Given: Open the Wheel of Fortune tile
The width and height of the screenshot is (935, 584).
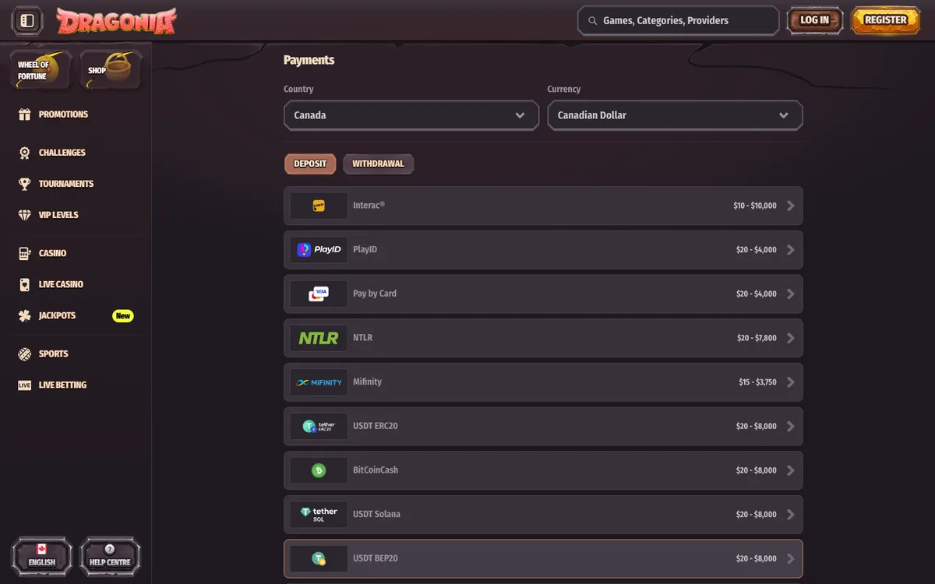Looking at the screenshot, I should point(41,70).
